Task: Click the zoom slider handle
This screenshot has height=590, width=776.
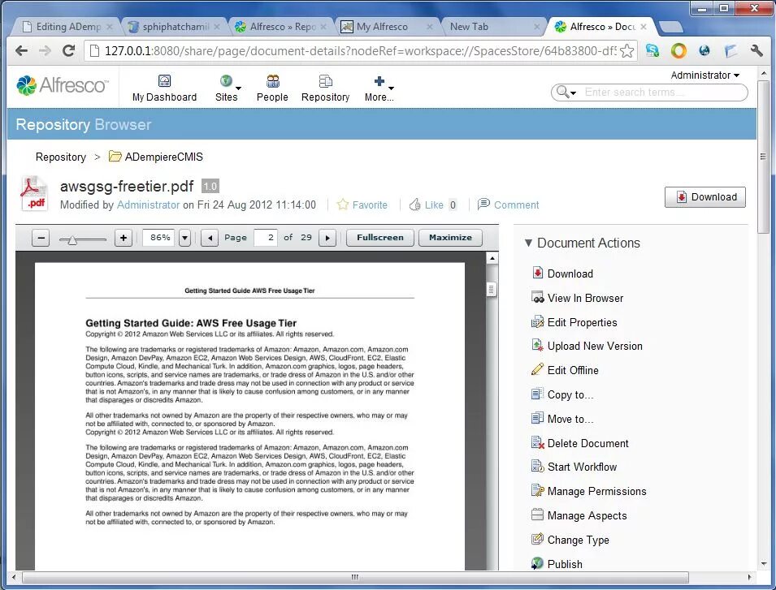Action: tap(72, 240)
